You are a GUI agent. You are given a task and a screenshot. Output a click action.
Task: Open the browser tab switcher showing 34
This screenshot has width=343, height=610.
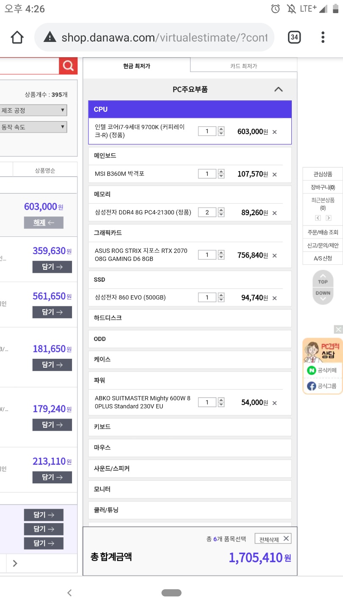pyautogui.click(x=294, y=38)
